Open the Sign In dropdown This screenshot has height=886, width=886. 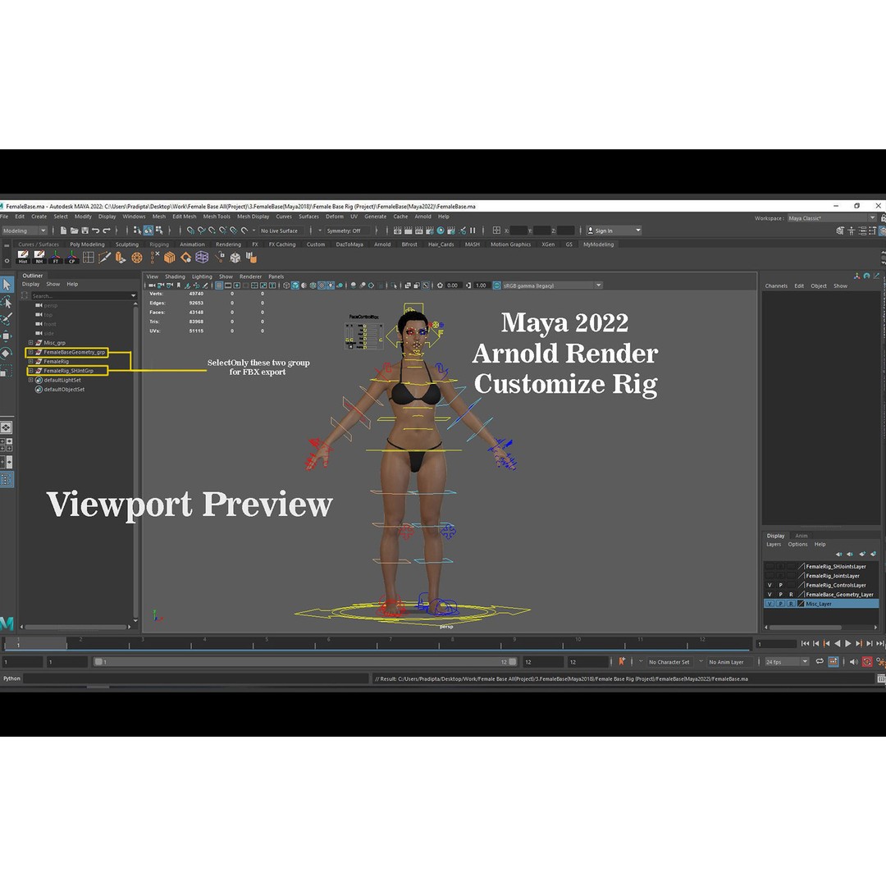click(x=614, y=231)
